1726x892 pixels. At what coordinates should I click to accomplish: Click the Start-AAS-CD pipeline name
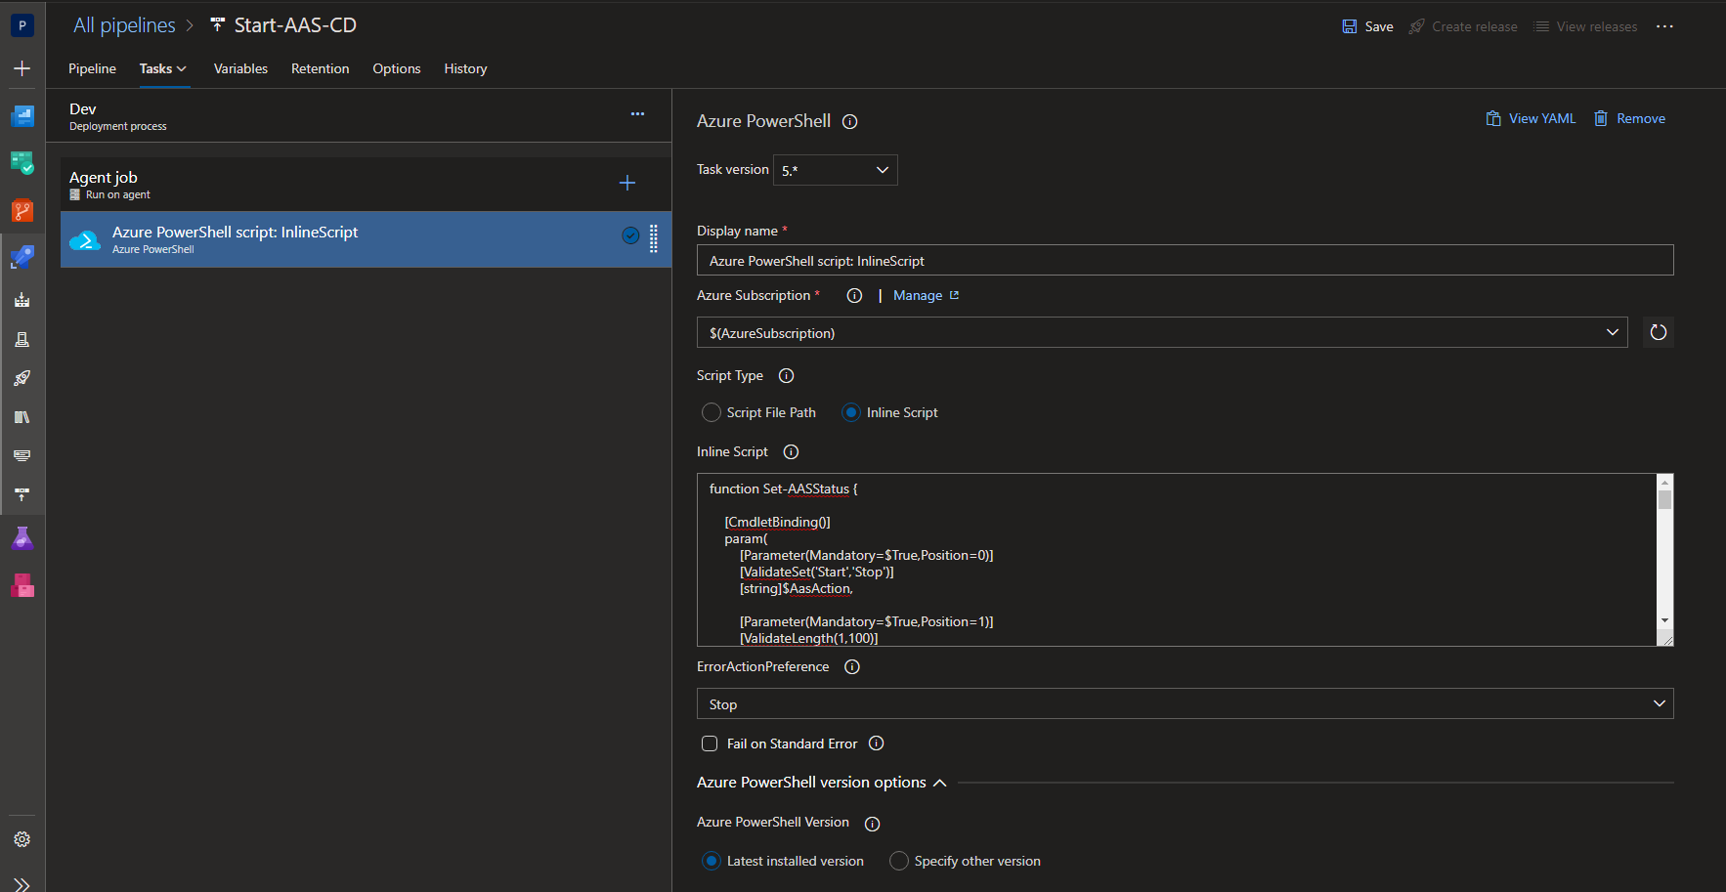tap(295, 25)
